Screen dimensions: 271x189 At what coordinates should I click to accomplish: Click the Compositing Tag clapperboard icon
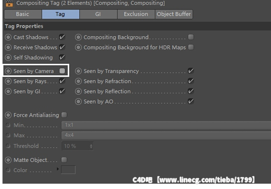[9, 3]
